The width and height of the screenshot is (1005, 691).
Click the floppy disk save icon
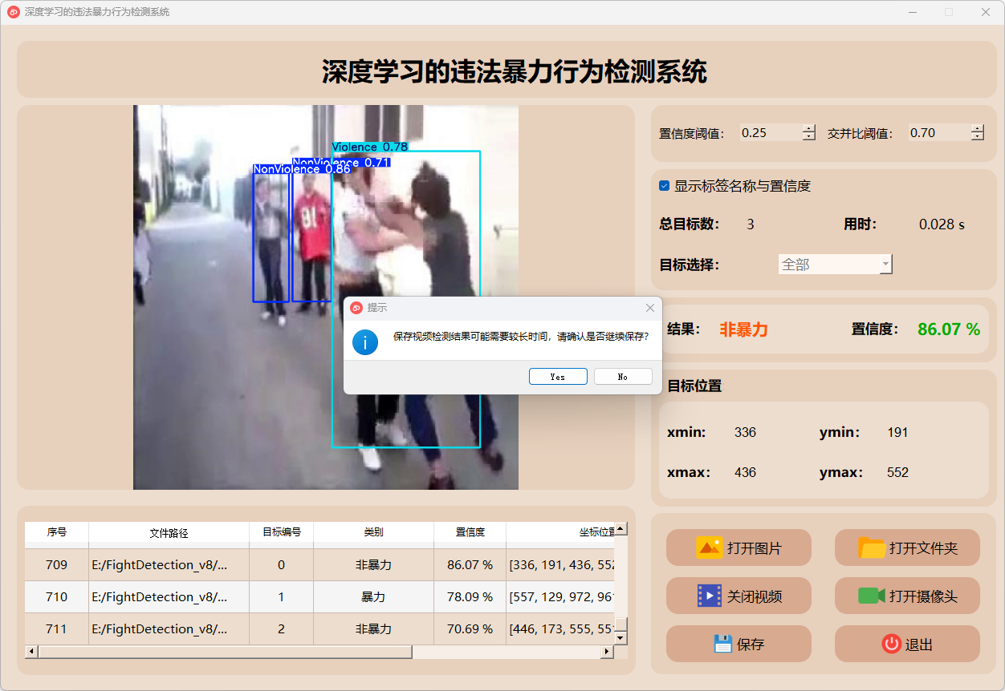coord(722,644)
